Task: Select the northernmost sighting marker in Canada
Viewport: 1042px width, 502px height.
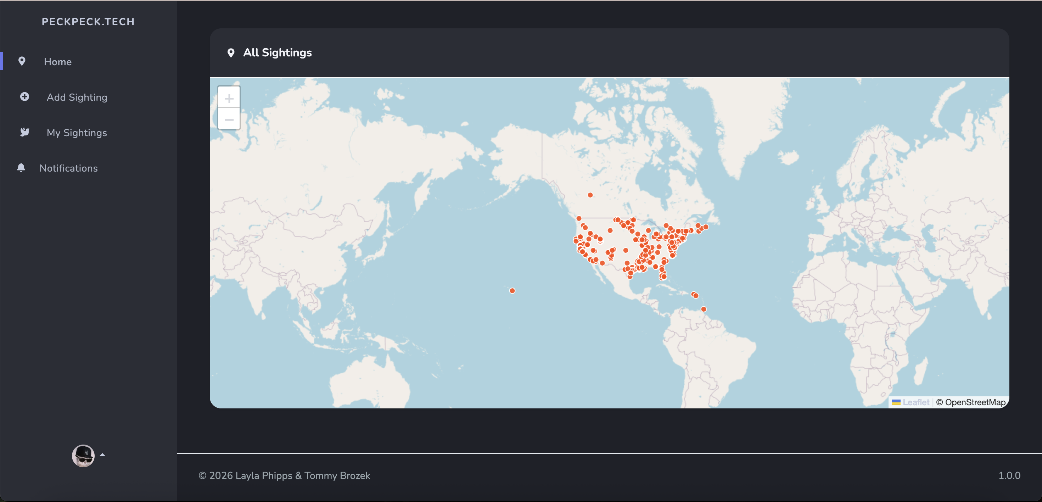Action: 590,195
